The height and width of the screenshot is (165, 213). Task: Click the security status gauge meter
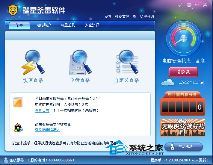pos(184,39)
